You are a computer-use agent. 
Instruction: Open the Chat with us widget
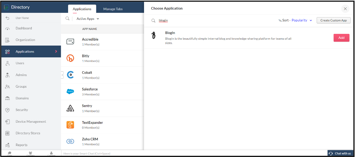(x=341, y=153)
